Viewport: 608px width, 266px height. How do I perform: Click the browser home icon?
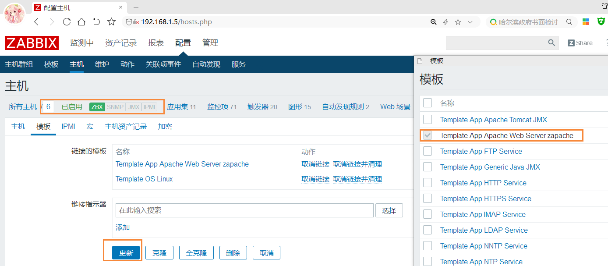[81, 22]
